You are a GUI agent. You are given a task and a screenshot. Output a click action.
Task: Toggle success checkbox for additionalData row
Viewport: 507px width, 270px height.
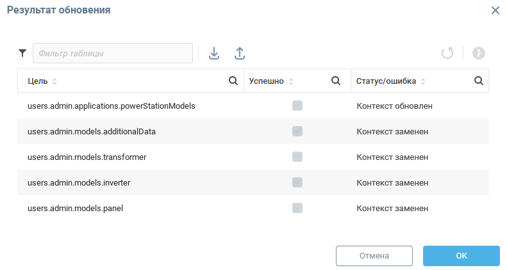[x=297, y=131]
